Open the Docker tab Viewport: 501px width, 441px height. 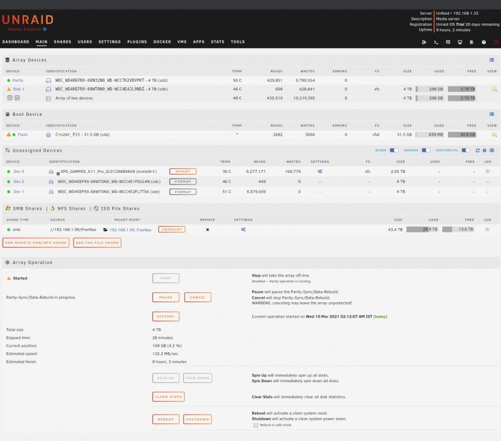coord(162,42)
